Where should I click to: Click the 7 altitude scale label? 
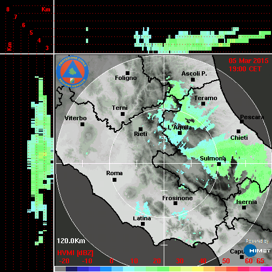click(16, 17)
